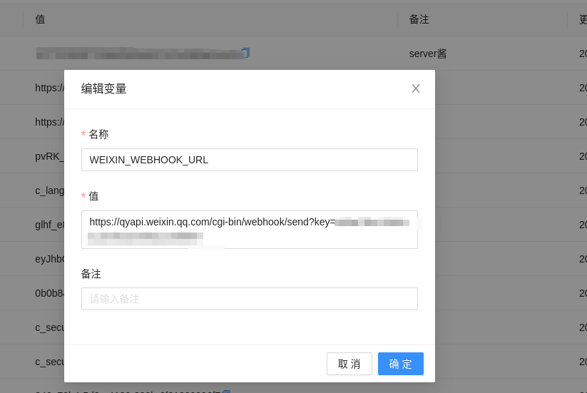Select the pvRK_ value cell
This screenshot has height=393, width=587.
click(50, 156)
